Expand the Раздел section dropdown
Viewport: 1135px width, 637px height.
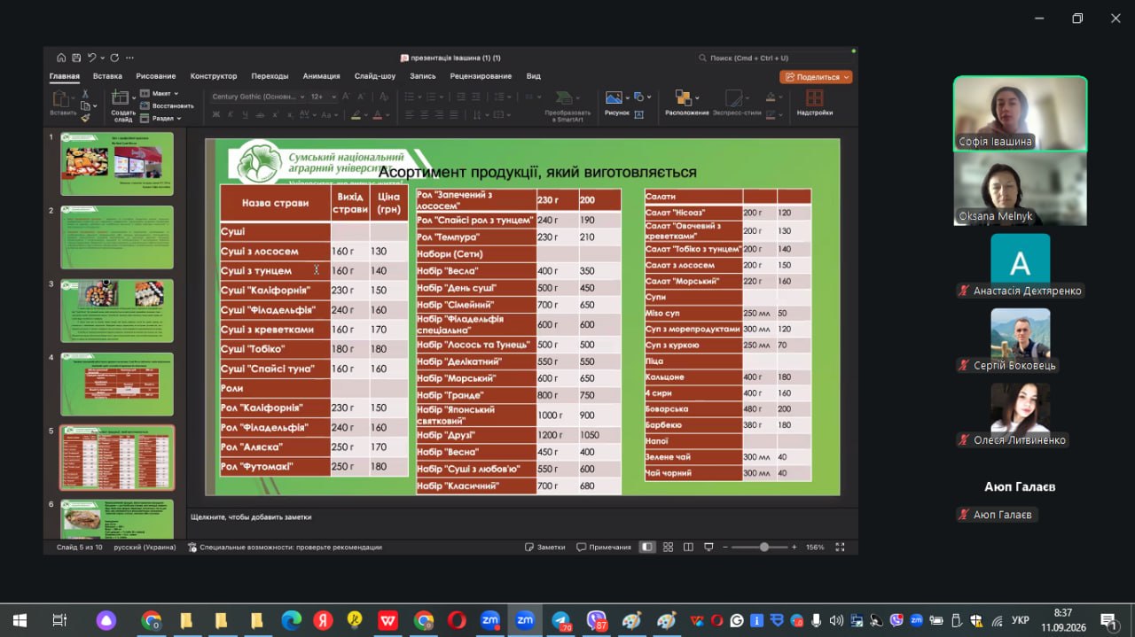160,118
